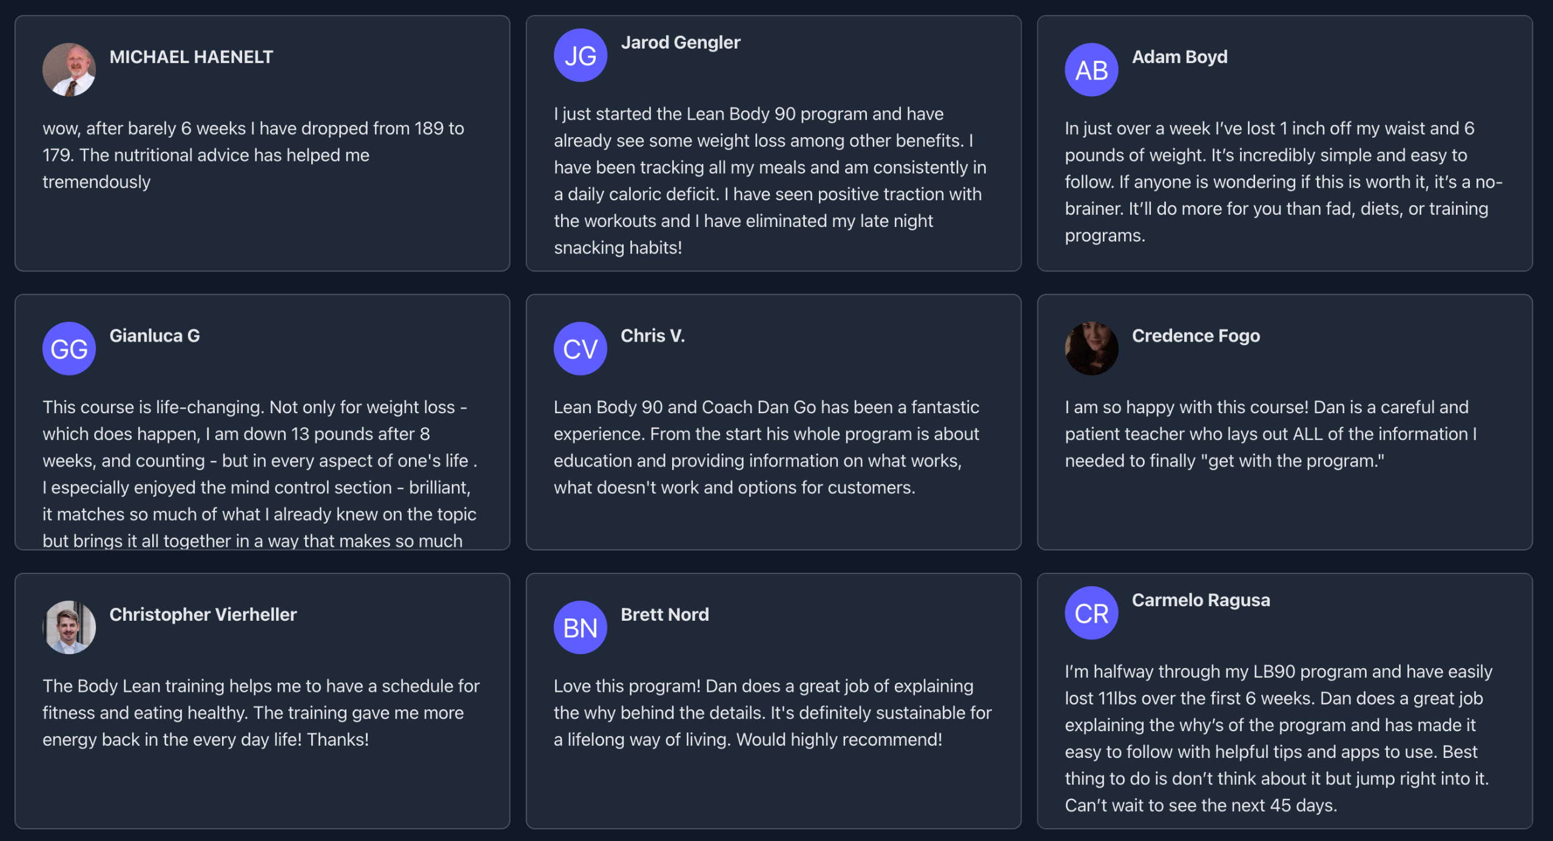Click Jarod Gengler's Lean Body 90 review text
The image size is (1553, 841).
[x=770, y=180]
